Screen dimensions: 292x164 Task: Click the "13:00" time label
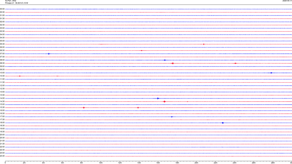coord(2,92)
